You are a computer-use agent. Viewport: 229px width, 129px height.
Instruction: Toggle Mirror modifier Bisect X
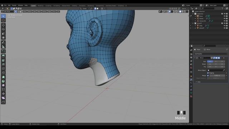210,64
